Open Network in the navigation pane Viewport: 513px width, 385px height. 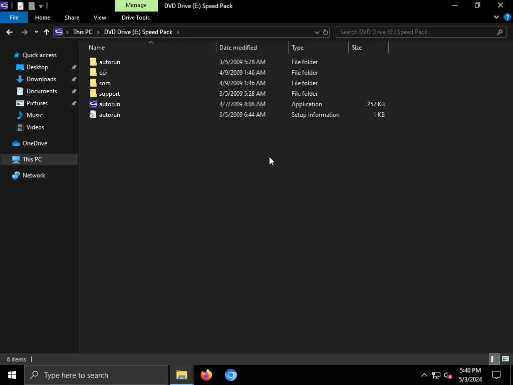click(x=34, y=175)
